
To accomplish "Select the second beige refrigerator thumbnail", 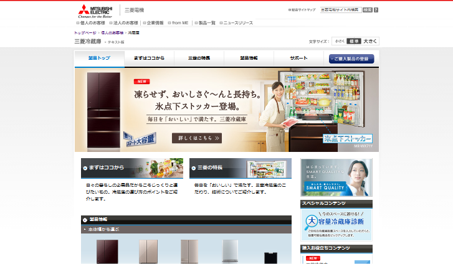I will 189,252.
